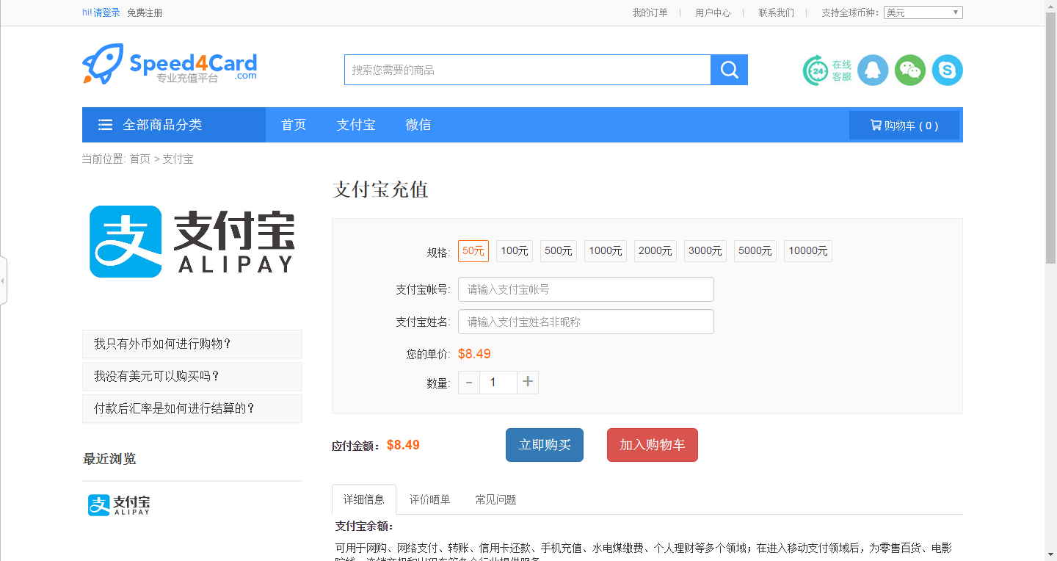Open the currency dropdown showing 美元
The image size is (1057, 561).
coord(923,12)
